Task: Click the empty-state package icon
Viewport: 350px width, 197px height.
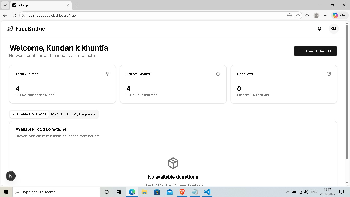Action: pyautogui.click(x=173, y=163)
